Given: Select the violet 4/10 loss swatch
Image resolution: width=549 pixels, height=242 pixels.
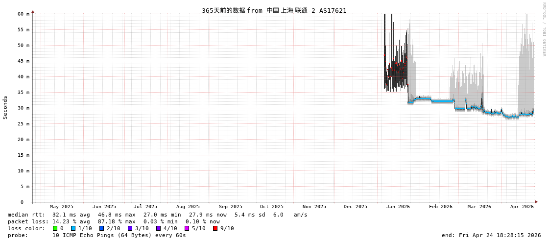Looking at the screenshot, I should (x=158, y=228).
